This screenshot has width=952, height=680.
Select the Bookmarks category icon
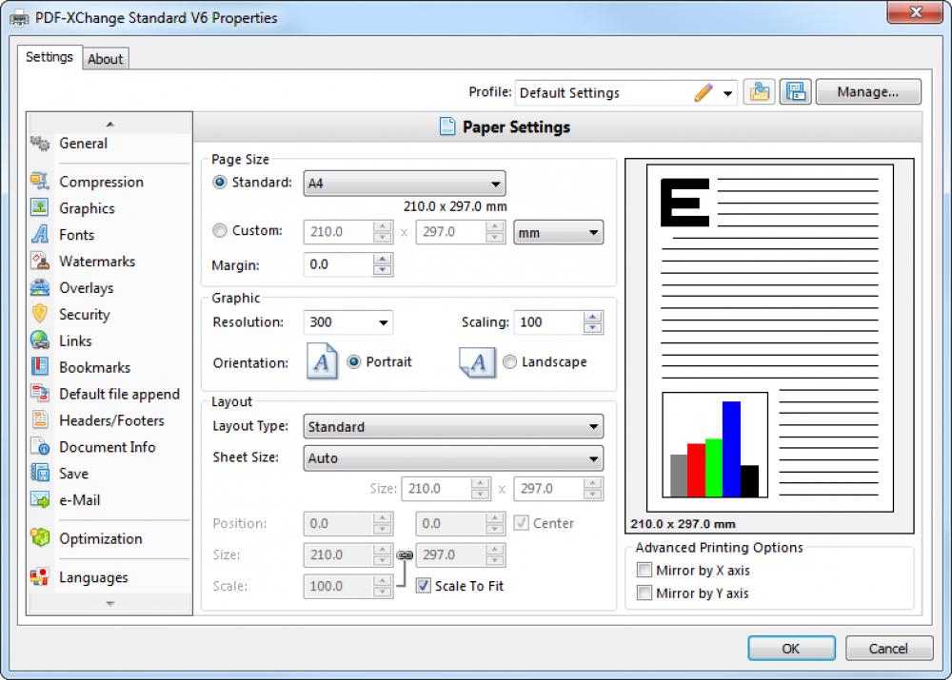pos(41,367)
